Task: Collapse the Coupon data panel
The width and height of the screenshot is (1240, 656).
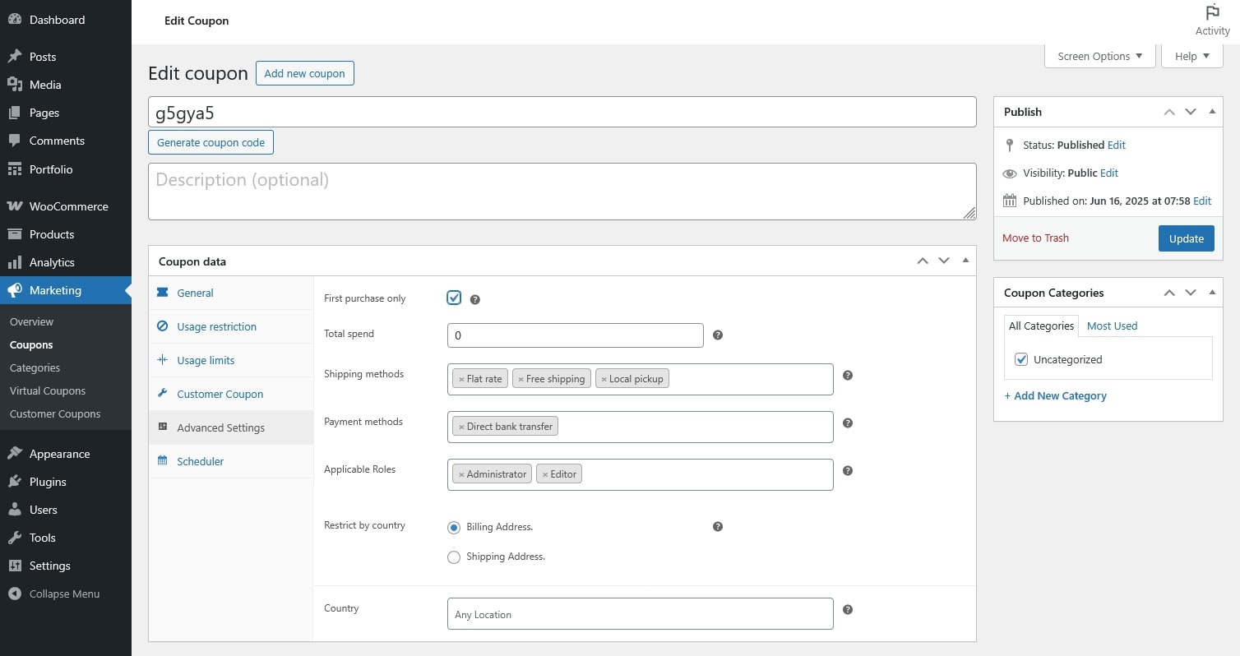Action: pyautogui.click(x=965, y=261)
